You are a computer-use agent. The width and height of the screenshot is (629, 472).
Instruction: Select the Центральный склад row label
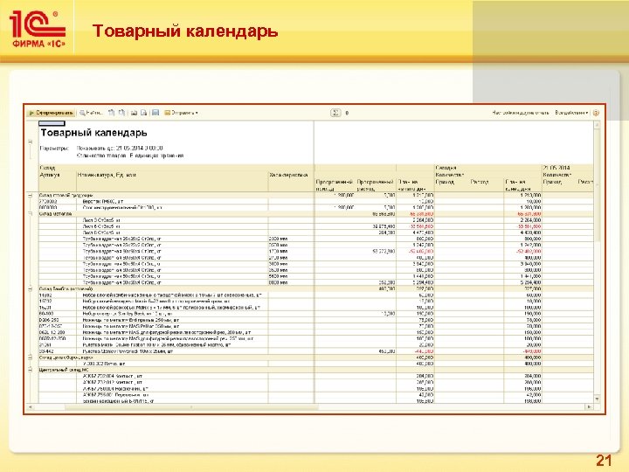pos(64,370)
